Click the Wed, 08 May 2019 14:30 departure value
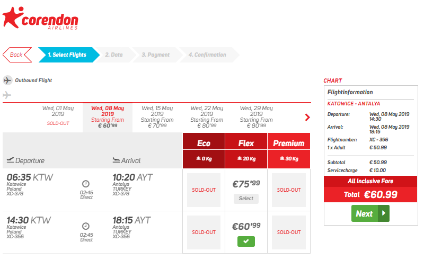 [390, 116]
